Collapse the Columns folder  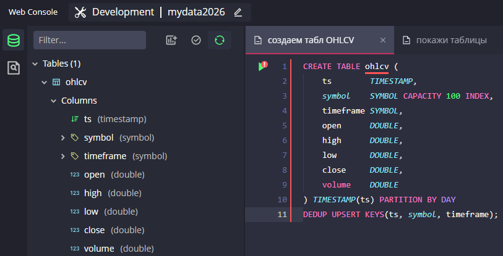coord(53,101)
